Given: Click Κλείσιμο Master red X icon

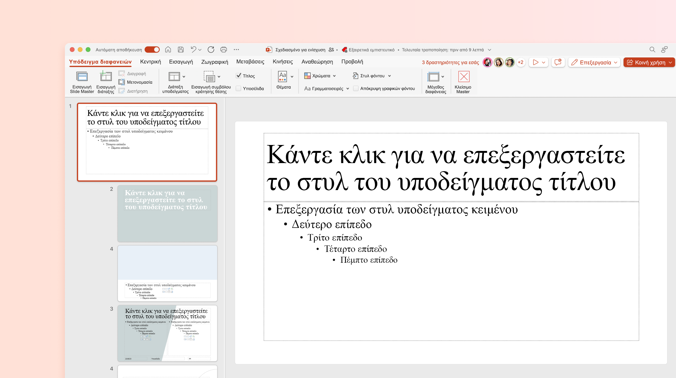Looking at the screenshot, I should tap(464, 77).
